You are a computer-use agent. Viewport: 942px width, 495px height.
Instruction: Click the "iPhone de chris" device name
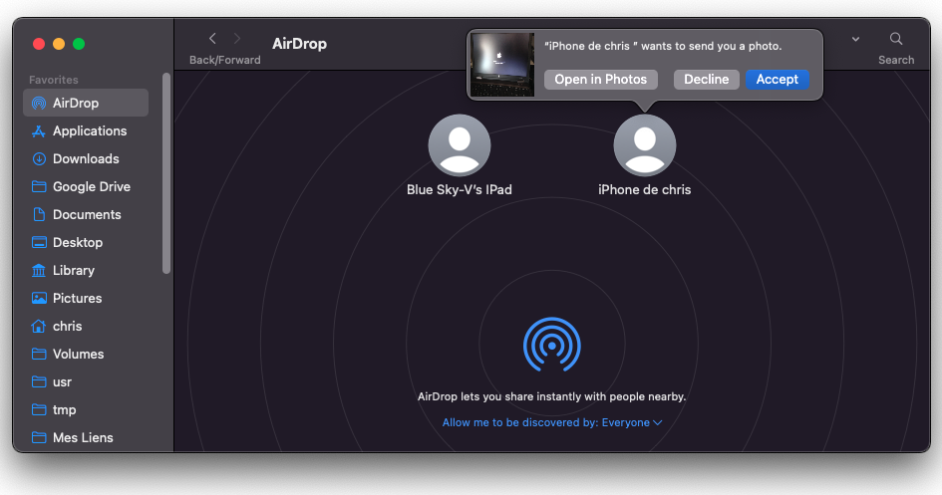tap(645, 189)
